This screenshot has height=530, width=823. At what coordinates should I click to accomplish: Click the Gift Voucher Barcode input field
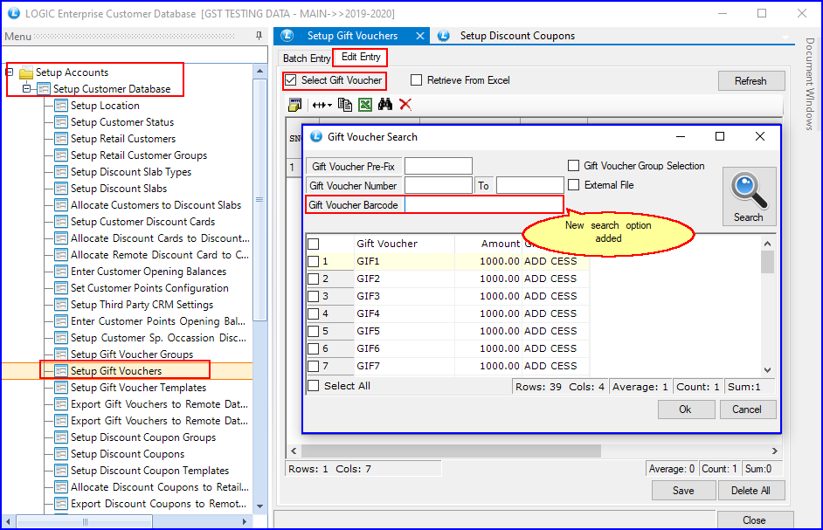[x=483, y=205]
